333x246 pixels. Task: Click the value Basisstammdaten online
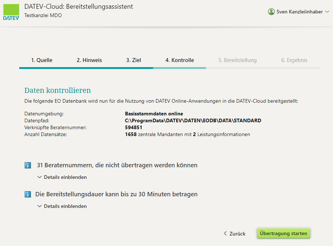154,114
